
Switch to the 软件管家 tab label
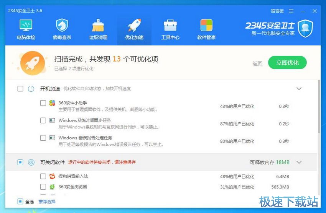[x=206, y=37]
